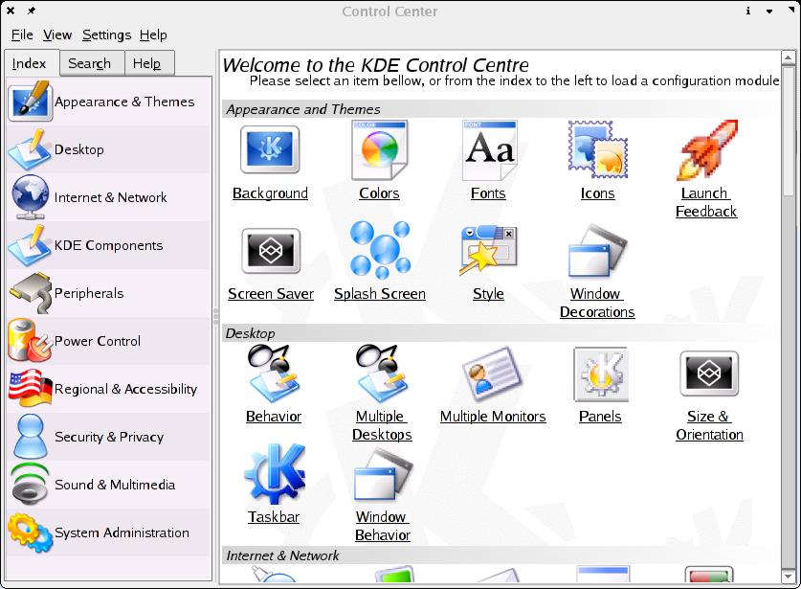Image resolution: width=801 pixels, height=589 pixels.
Task: Open Multiple Monitors card icon
Action: (492, 373)
